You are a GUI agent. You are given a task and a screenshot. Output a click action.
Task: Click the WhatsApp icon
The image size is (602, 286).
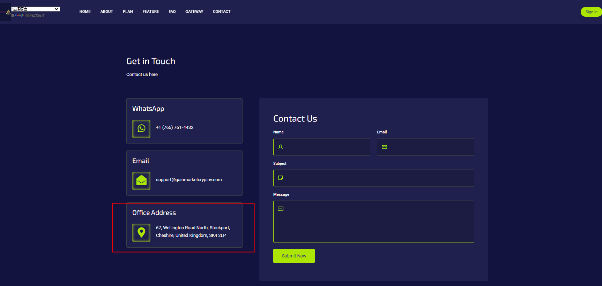click(x=141, y=129)
